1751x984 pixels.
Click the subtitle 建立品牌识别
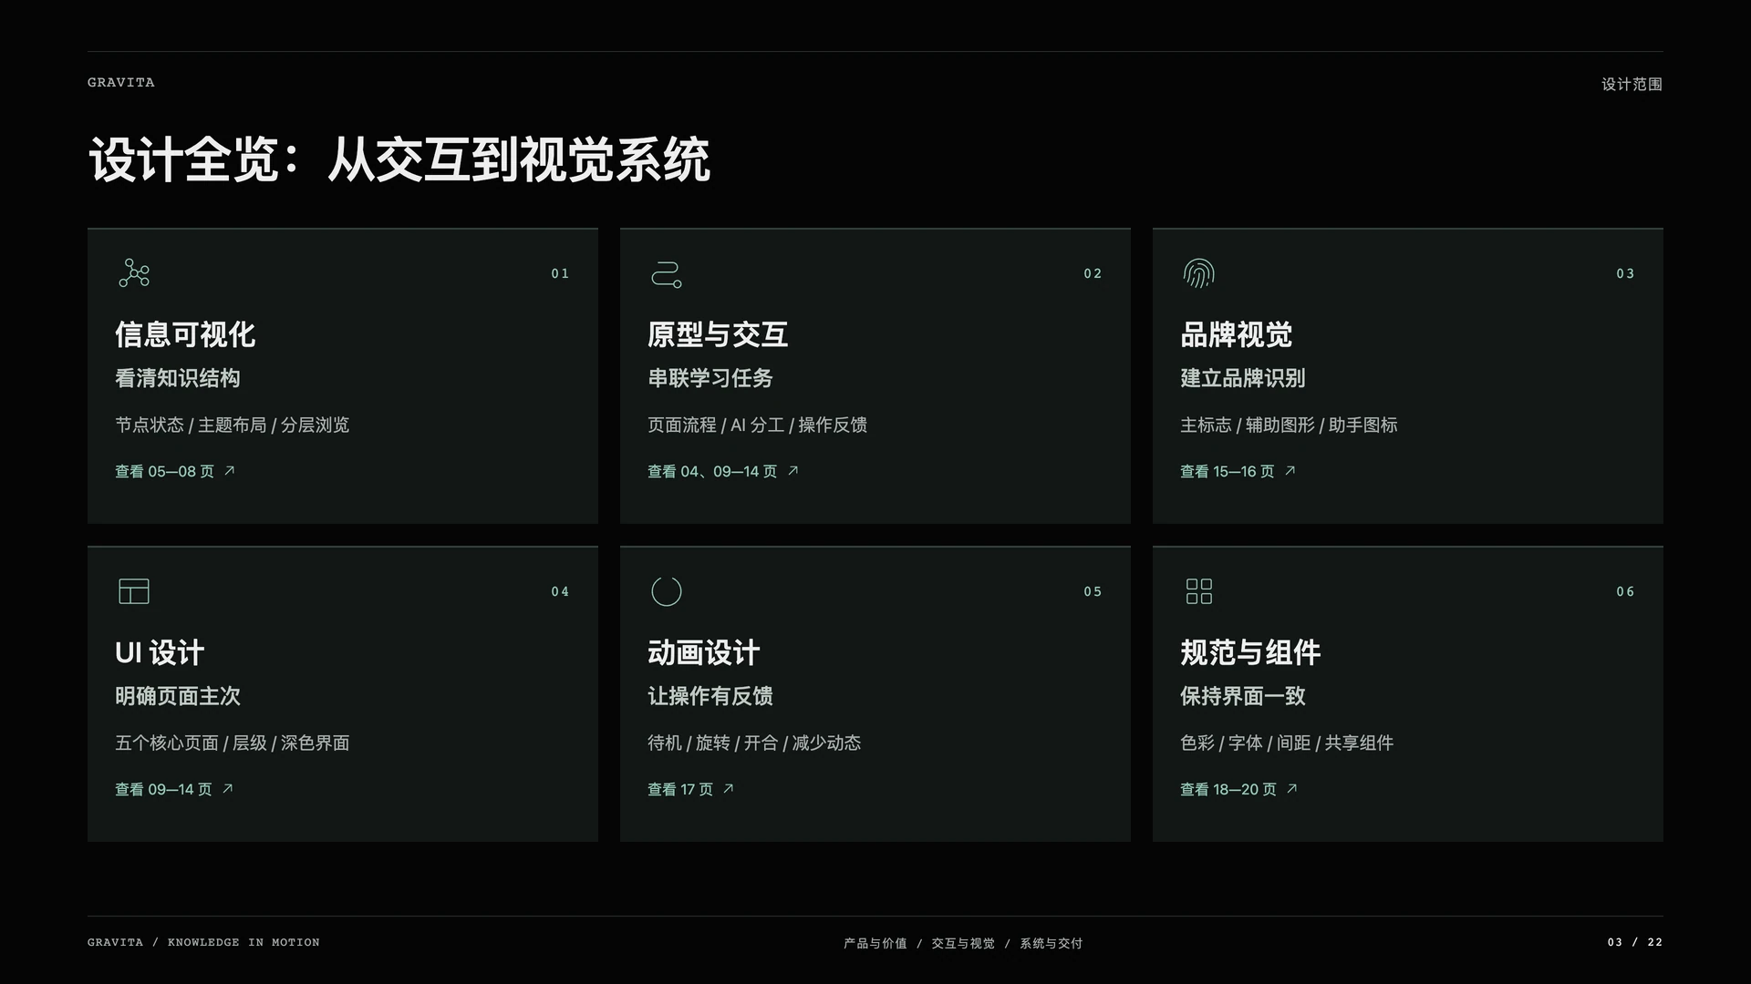click(x=1243, y=378)
